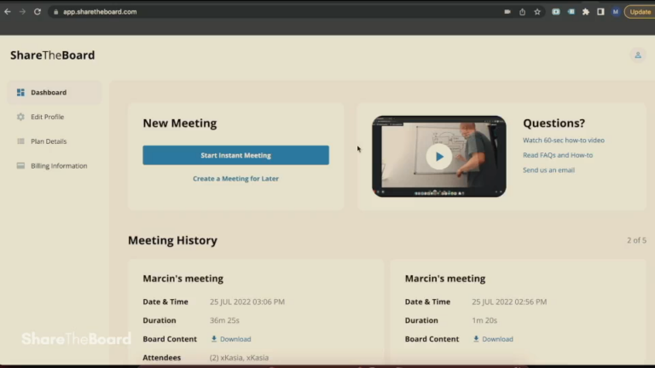Click the browser Update button
This screenshot has height=368, width=655.
[640, 12]
